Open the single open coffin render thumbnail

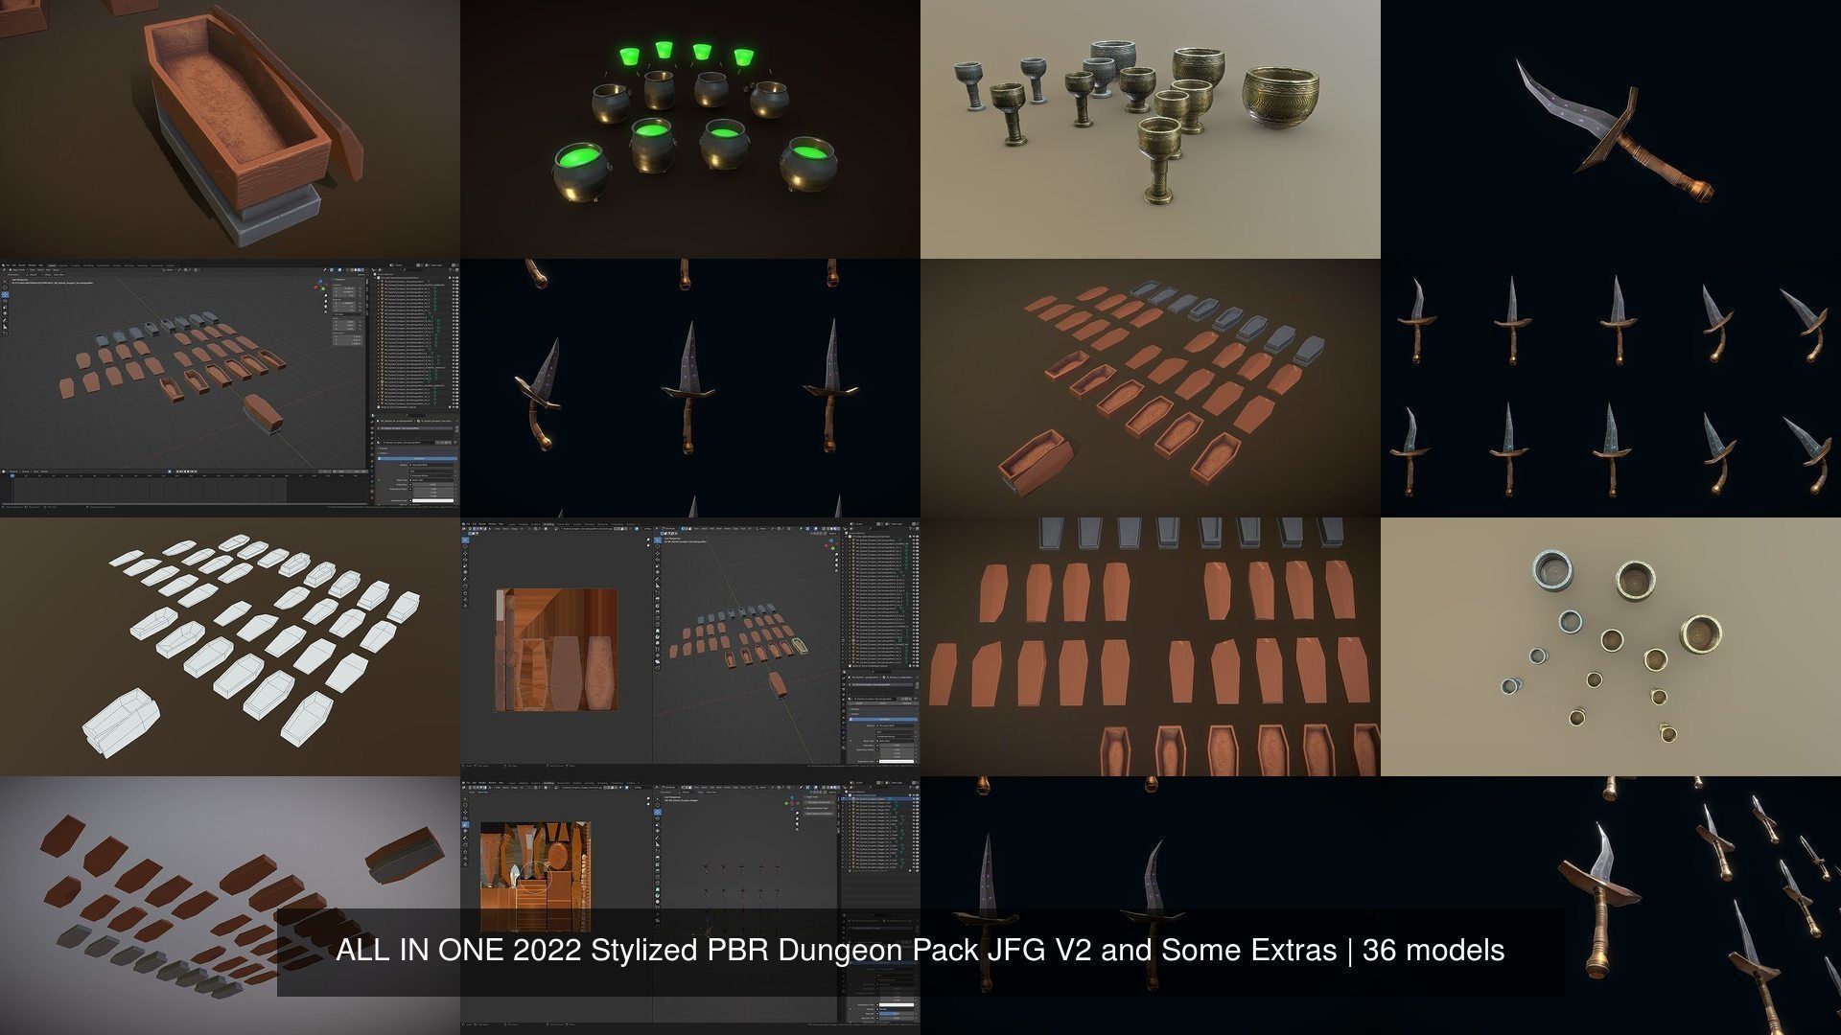pyautogui.click(x=230, y=129)
